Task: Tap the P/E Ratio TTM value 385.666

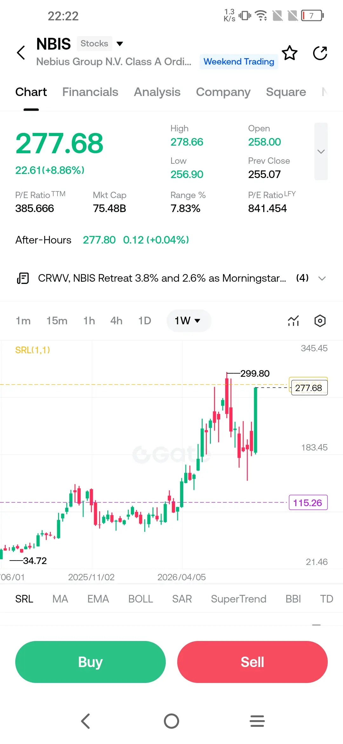Action: coord(35,209)
